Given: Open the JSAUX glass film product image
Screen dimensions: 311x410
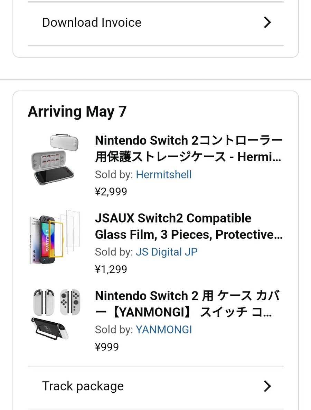Looking at the screenshot, I should pyautogui.click(x=55, y=237).
